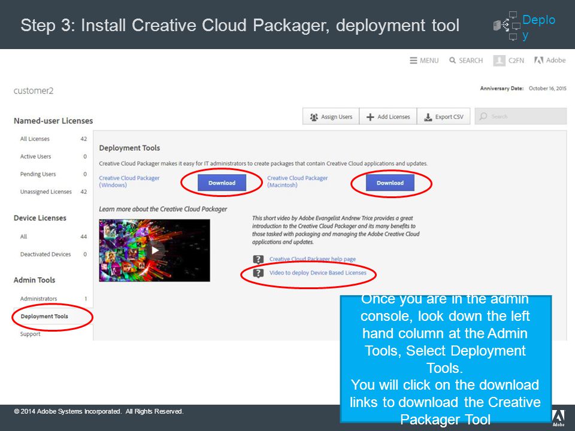Open Video to deploy Device Based Licenses
Viewport: 575px width, 431px height.
click(318, 273)
